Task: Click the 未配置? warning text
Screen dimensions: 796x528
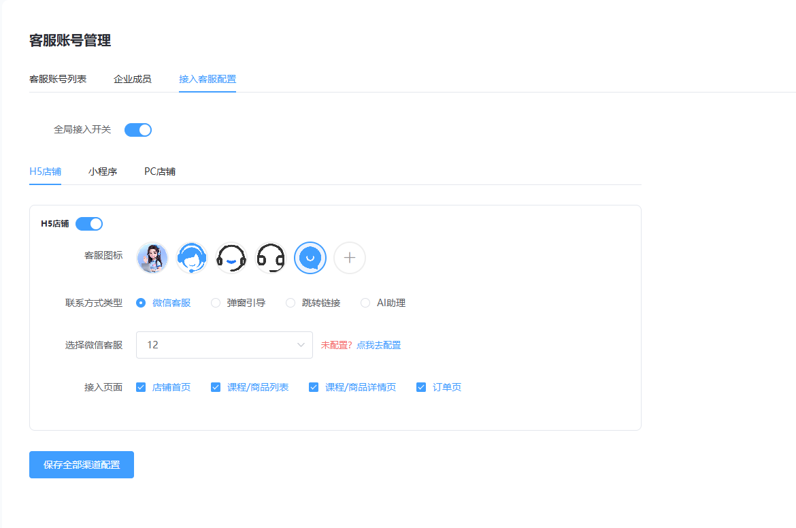Action: [337, 345]
